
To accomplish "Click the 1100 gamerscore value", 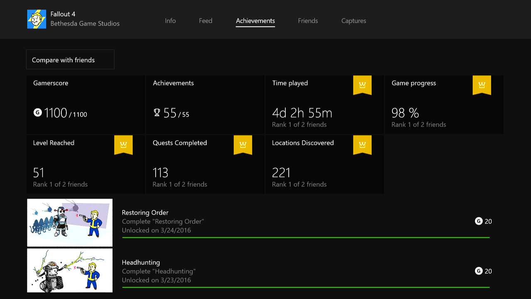I will click(56, 113).
